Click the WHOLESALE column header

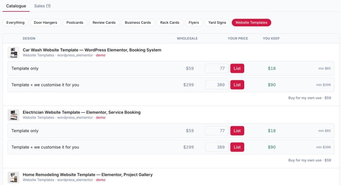(x=187, y=38)
